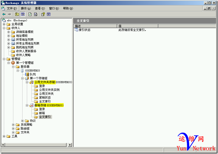Click the 索引状态 row text
The height and width of the screenshot is (154, 218).
pyautogui.click(x=85, y=30)
